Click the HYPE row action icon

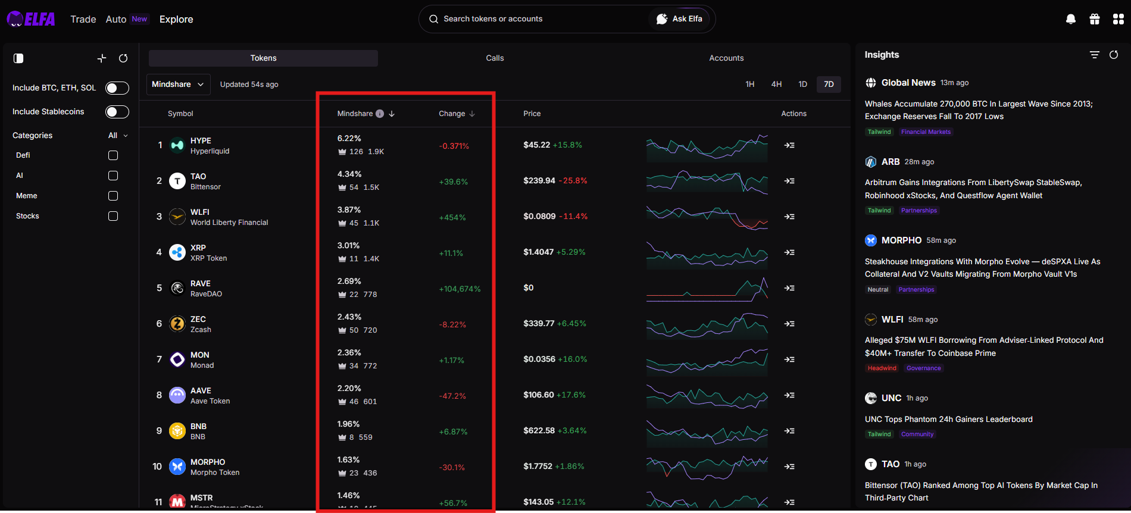tap(789, 145)
